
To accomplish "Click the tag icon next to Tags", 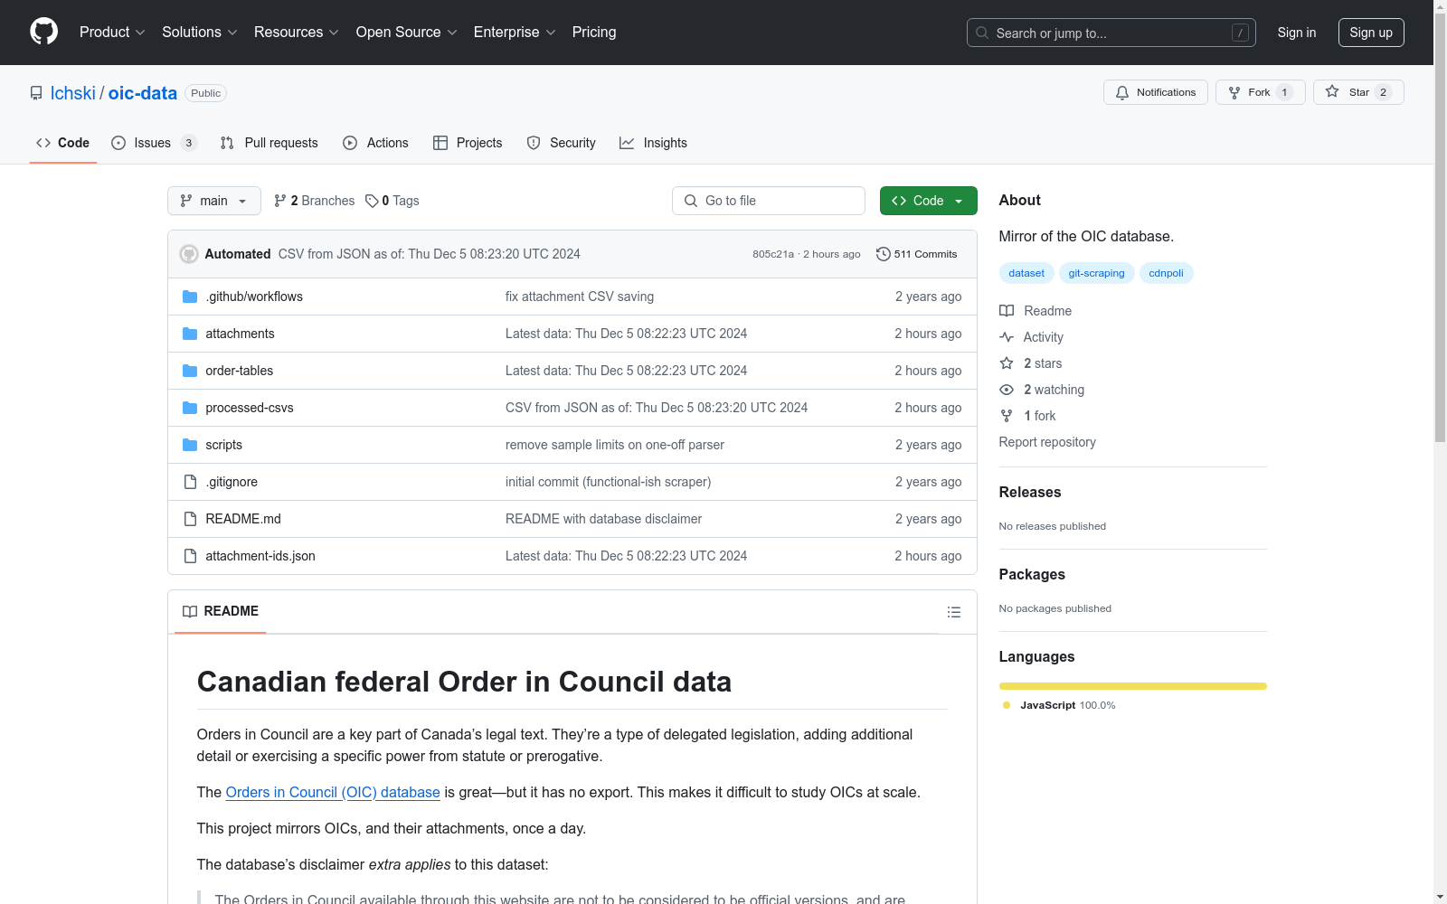I will coord(372,201).
